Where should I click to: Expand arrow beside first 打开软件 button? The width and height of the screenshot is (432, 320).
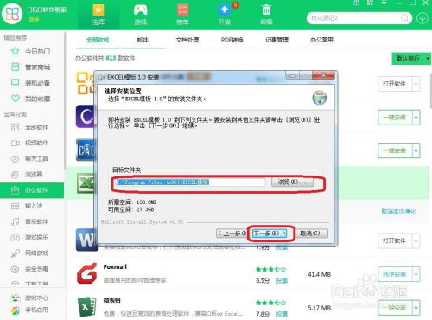[x=416, y=84]
